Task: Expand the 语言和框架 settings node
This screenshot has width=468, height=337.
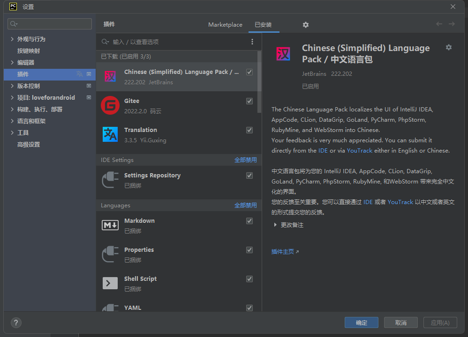Action: pyautogui.click(x=12, y=121)
